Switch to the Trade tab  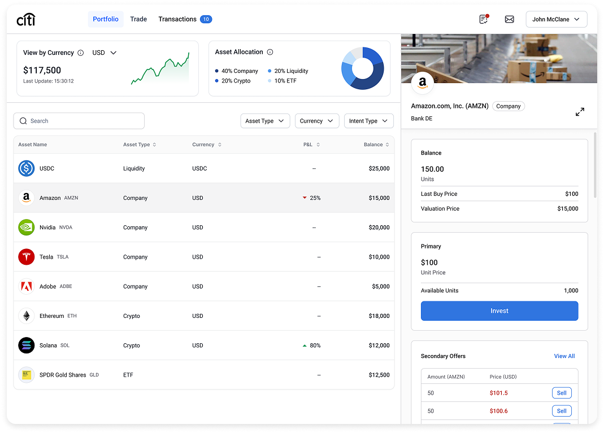click(138, 19)
